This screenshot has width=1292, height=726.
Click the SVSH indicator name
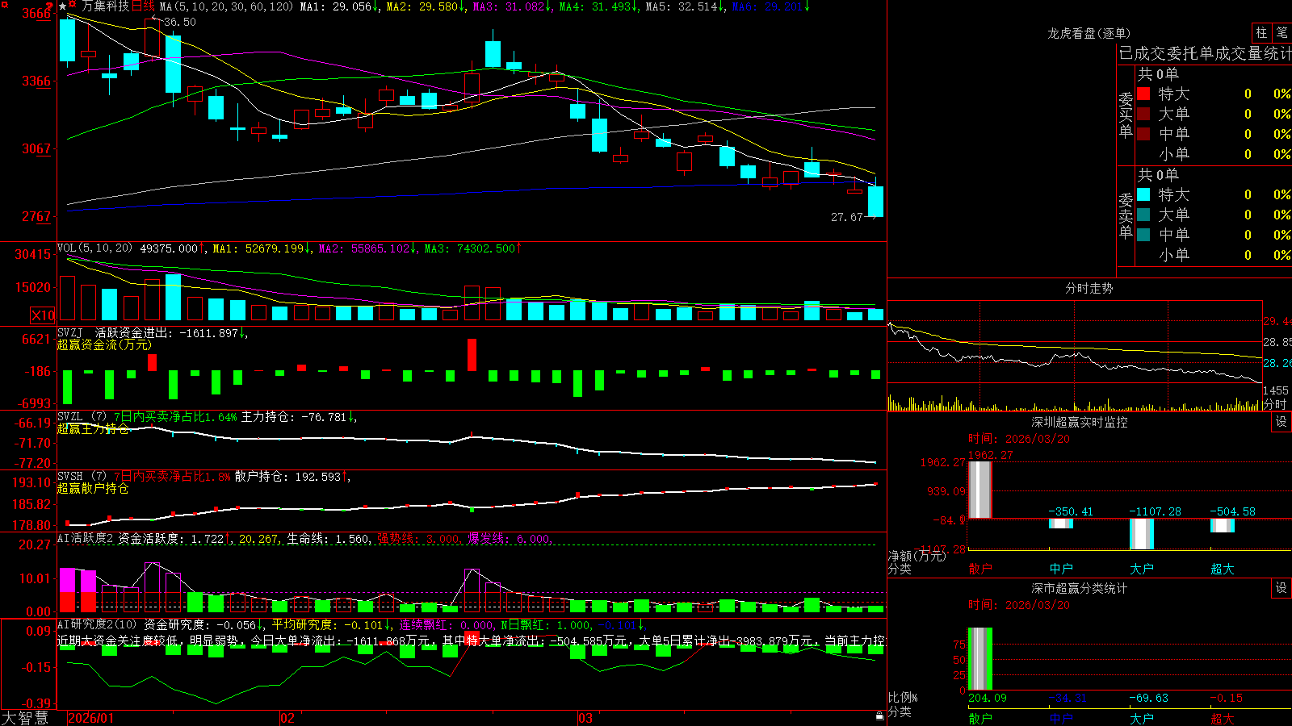click(x=70, y=476)
